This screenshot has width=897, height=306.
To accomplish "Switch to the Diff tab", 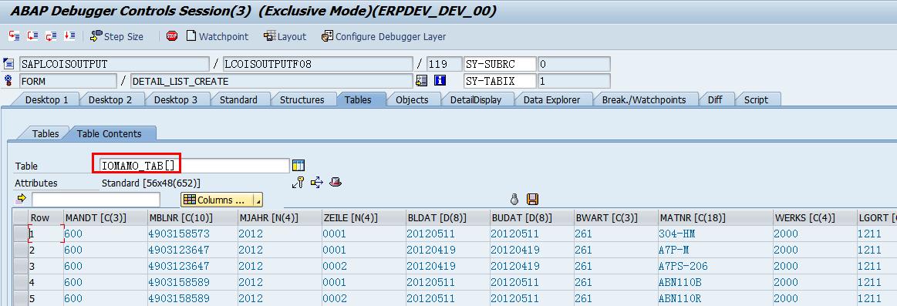I will pos(714,99).
